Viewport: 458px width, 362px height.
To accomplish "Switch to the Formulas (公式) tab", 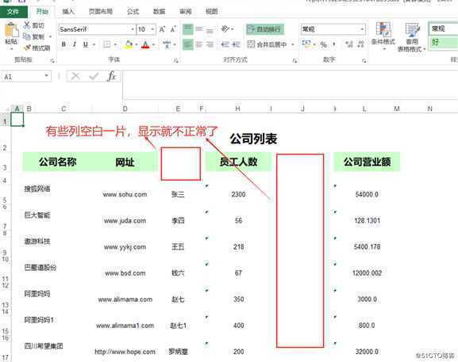I will (133, 11).
